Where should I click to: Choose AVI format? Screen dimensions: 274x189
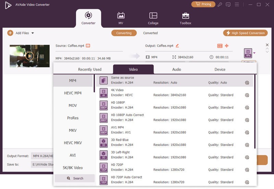73,155
